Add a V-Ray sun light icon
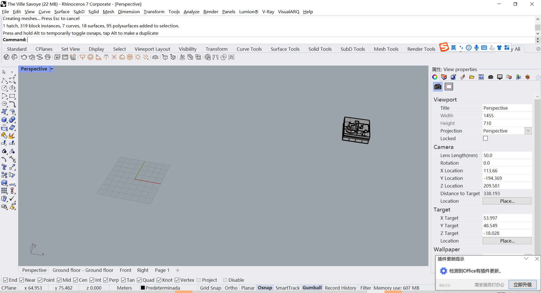This screenshot has width=541, height=293. (x=138, y=57)
